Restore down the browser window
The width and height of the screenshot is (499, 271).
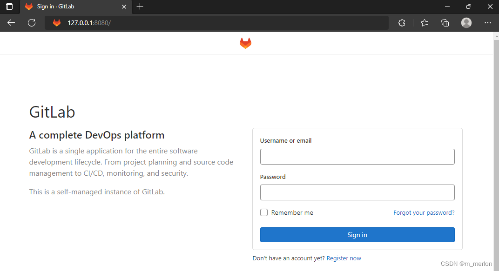(x=468, y=7)
